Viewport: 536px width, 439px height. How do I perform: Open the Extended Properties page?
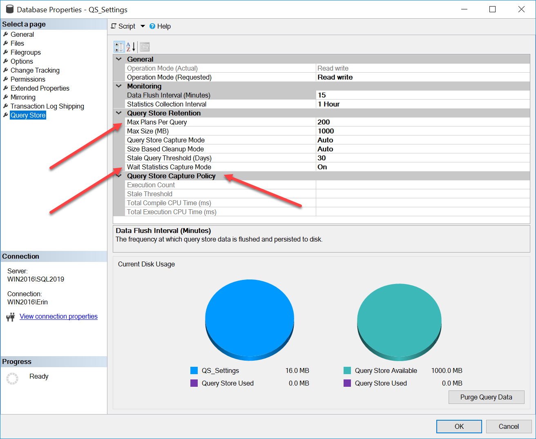[x=40, y=88]
